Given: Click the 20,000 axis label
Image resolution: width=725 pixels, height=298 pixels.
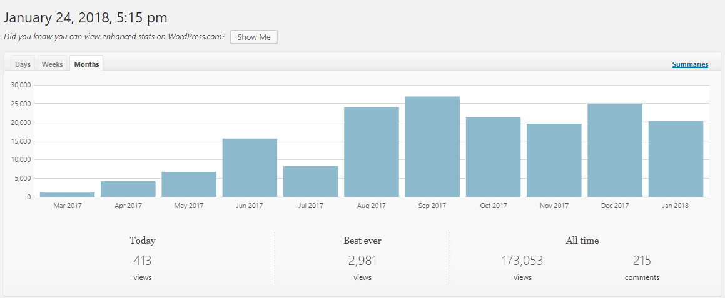Looking at the screenshot, I should pyautogui.click(x=21, y=122).
